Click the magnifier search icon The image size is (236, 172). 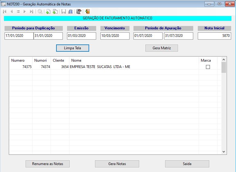40,11
